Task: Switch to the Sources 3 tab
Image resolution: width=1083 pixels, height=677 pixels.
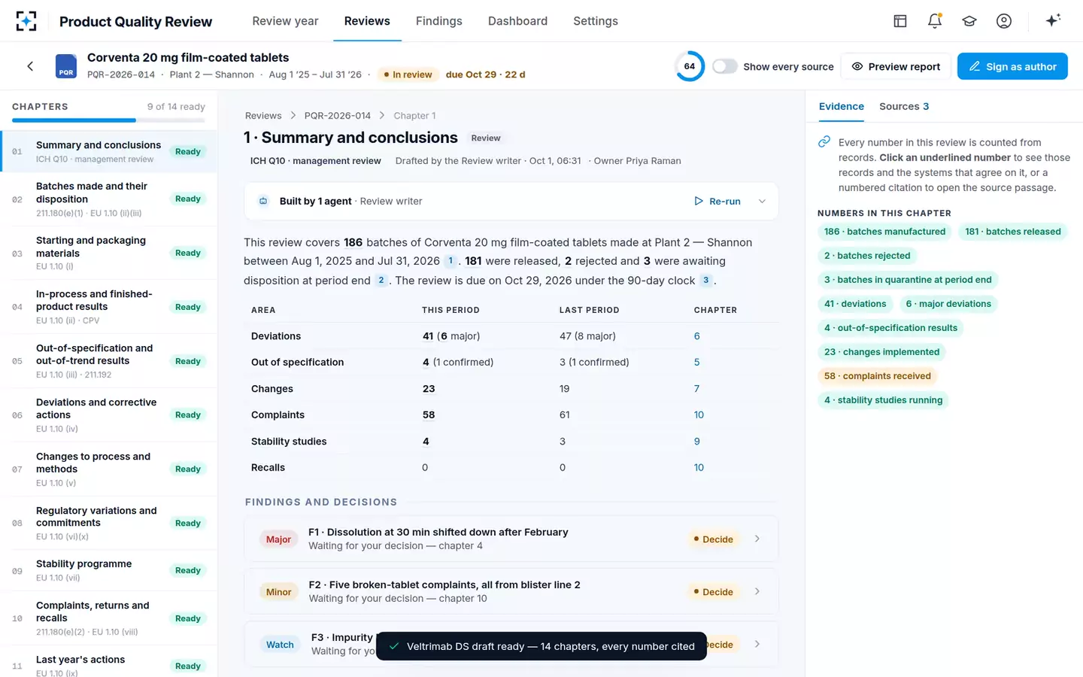Action: coord(904,106)
